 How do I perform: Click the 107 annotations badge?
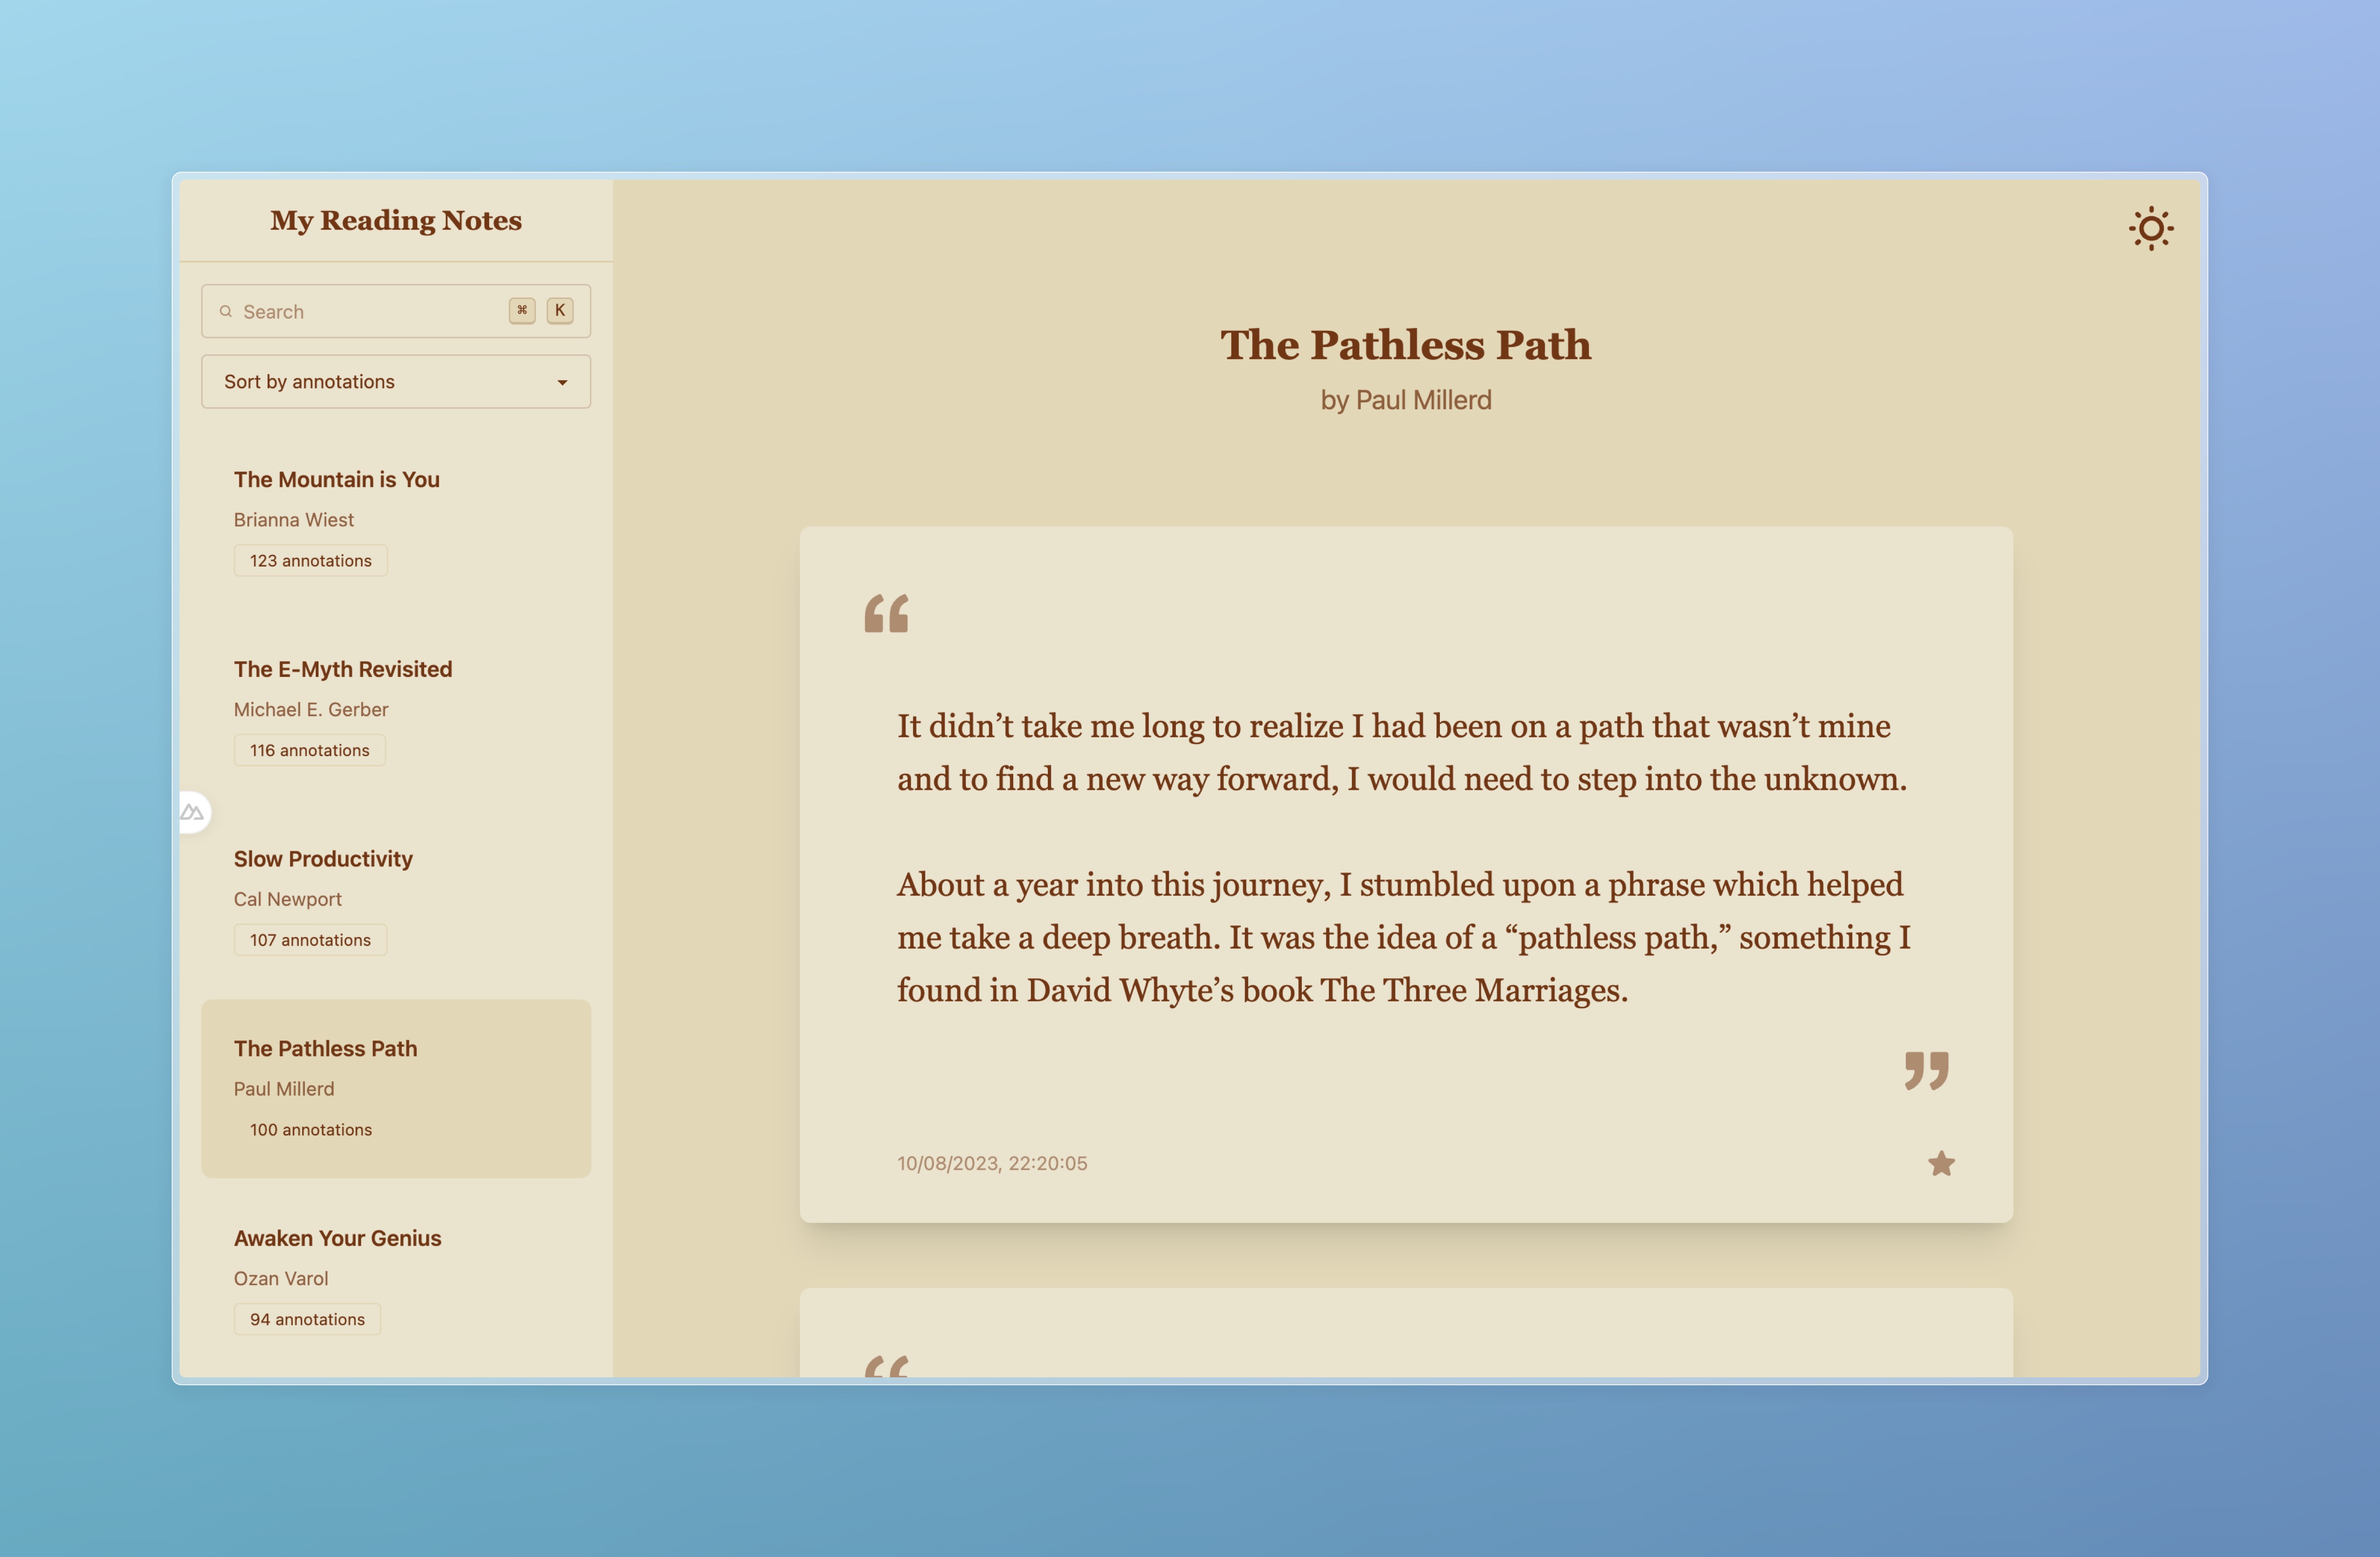click(310, 940)
